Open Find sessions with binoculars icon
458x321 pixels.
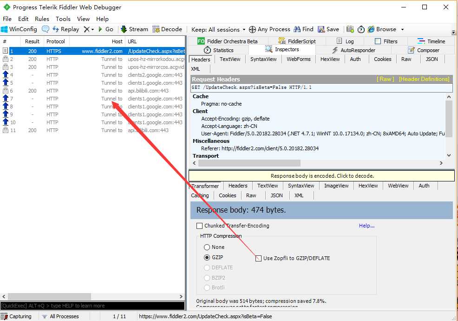click(x=303, y=29)
